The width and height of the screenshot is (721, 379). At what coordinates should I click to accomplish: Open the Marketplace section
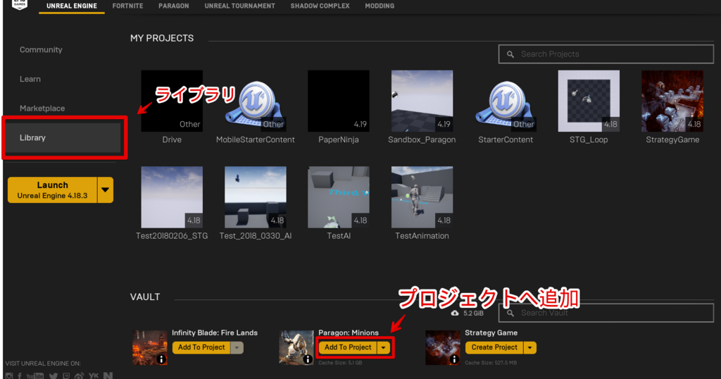42,108
